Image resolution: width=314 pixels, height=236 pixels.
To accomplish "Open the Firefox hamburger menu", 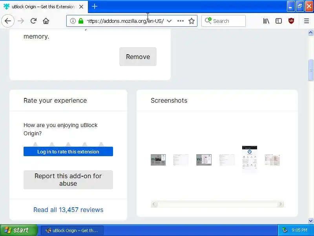I will tap(307, 21).
